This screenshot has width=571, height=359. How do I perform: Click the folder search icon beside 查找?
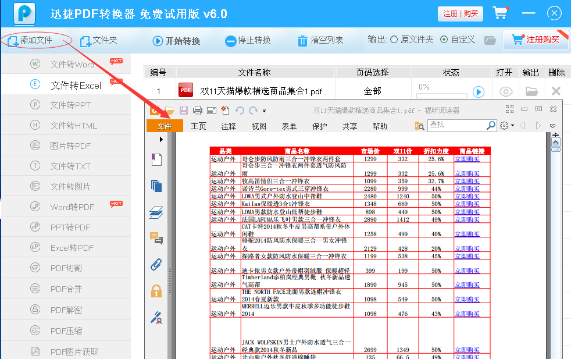(x=419, y=126)
